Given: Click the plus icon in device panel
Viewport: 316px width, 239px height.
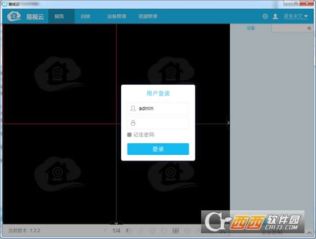Looking at the screenshot, I should pos(309,28).
